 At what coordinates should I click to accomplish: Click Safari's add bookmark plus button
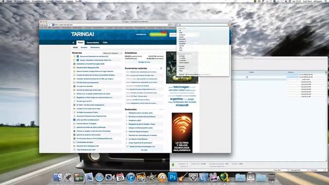(49, 25)
